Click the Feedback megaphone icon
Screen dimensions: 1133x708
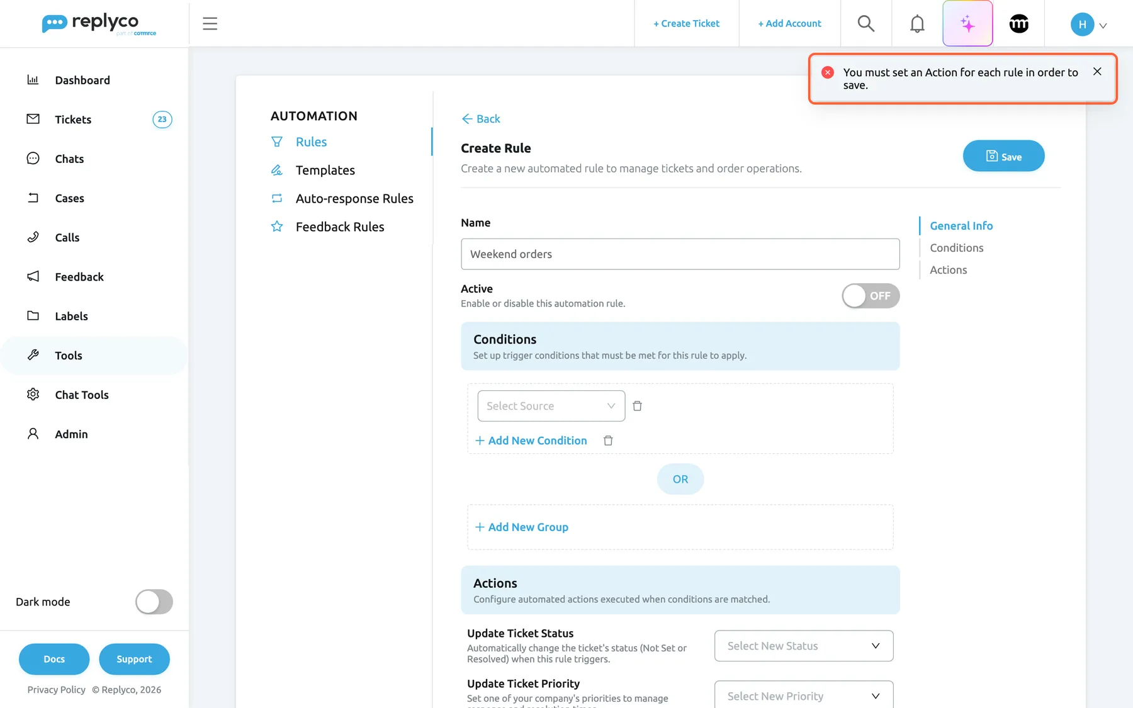[33, 277]
